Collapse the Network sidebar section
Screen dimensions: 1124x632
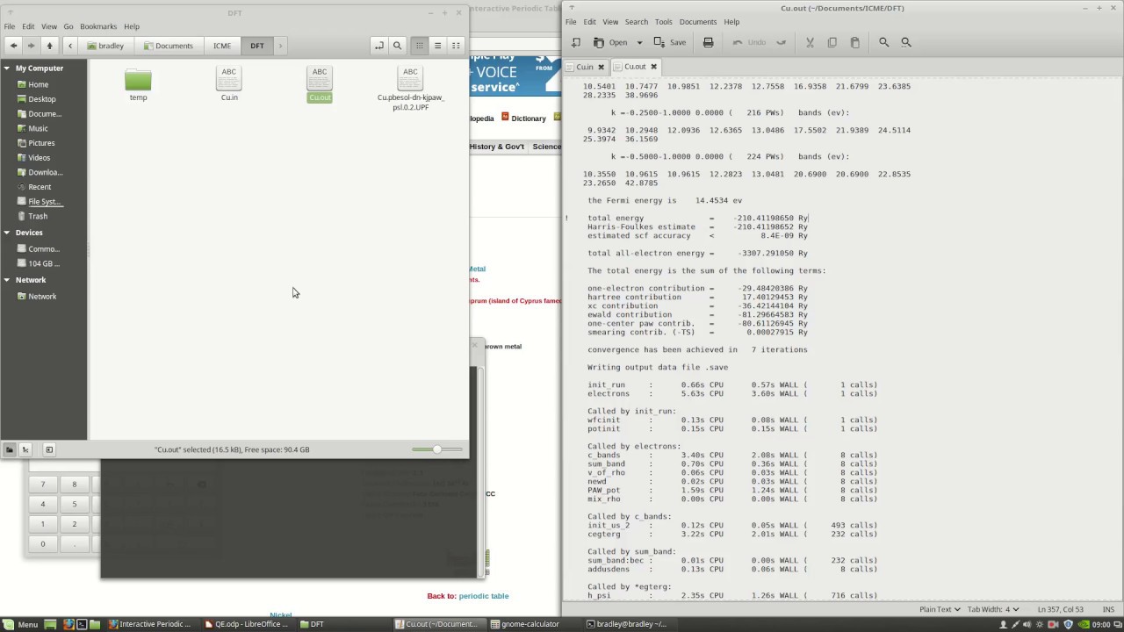(x=7, y=280)
